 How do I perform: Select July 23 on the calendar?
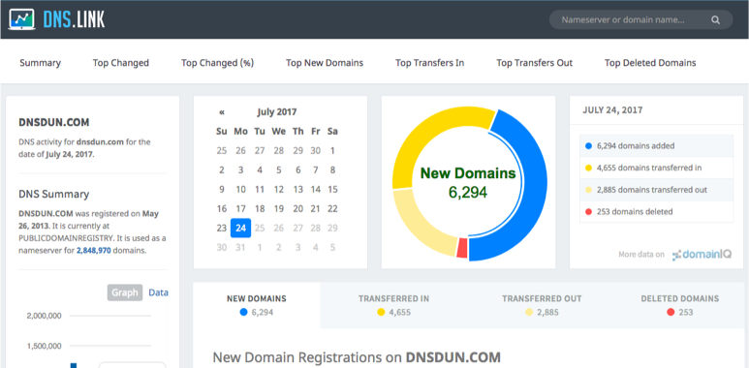pos(222,229)
